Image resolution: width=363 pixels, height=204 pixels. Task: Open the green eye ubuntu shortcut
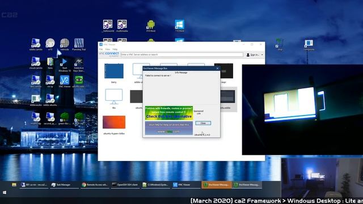click(79, 82)
